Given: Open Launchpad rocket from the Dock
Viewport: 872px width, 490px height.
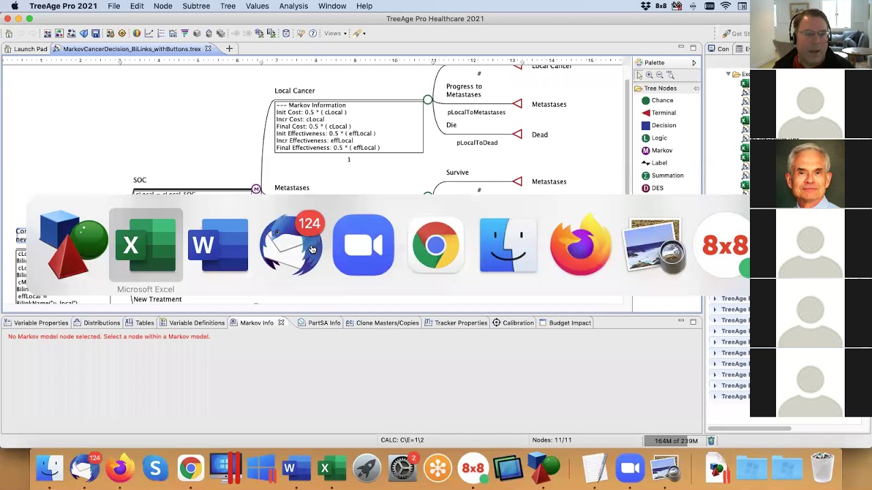Looking at the screenshot, I should point(367,468).
